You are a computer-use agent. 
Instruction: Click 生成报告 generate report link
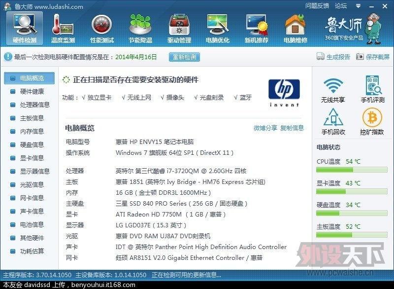(338, 57)
